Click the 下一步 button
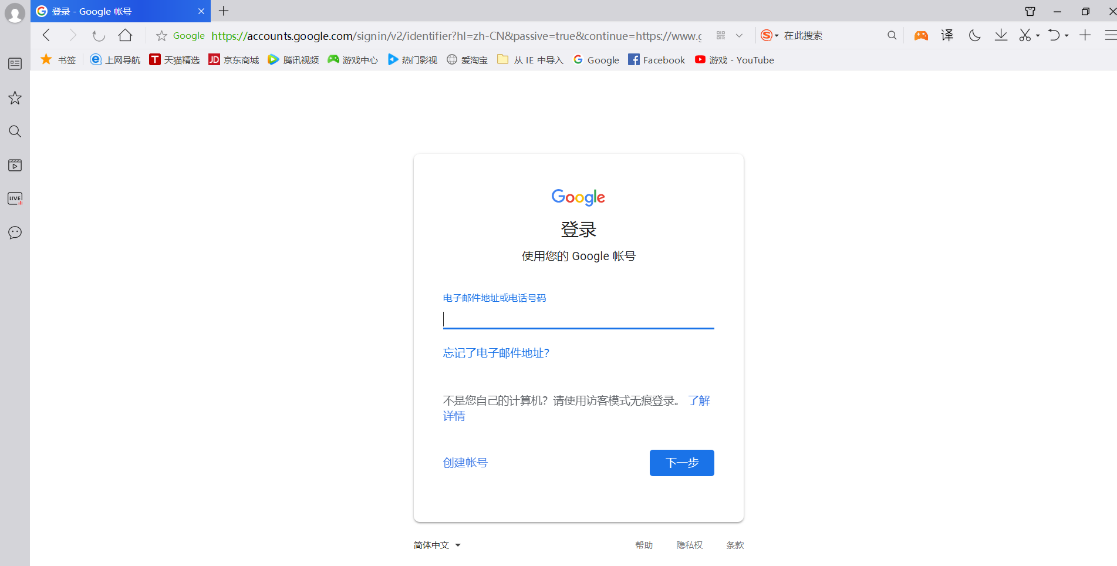The image size is (1117, 566). [681, 463]
